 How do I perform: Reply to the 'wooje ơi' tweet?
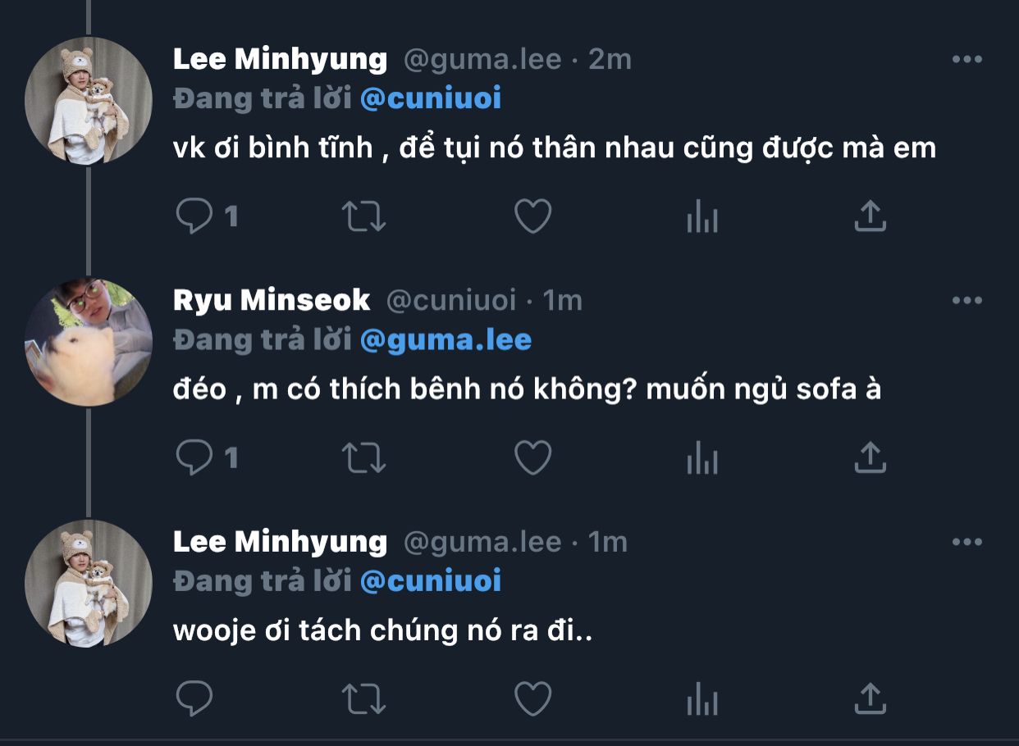(194, 698)
